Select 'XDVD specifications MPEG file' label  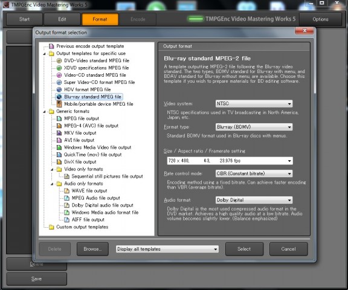(x=96, y=68)
